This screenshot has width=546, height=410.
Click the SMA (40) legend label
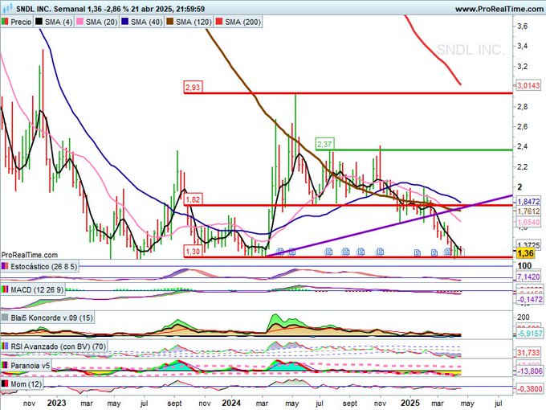pyautogui.click(x=146, y=22)
